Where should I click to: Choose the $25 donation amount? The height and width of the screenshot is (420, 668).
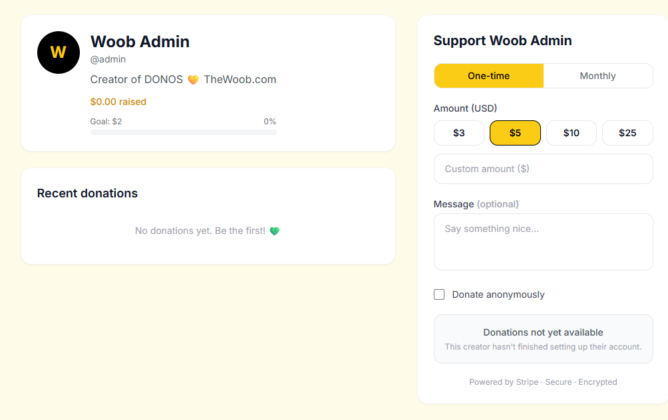(x=627, y=133)
